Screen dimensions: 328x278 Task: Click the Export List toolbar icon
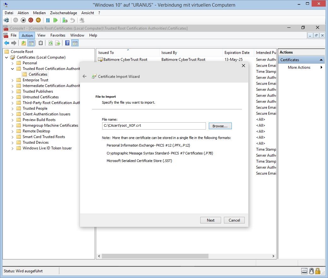tap(58, 43)
